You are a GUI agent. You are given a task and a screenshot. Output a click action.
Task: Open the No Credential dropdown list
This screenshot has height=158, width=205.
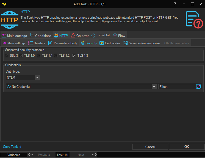click(154, 87)
